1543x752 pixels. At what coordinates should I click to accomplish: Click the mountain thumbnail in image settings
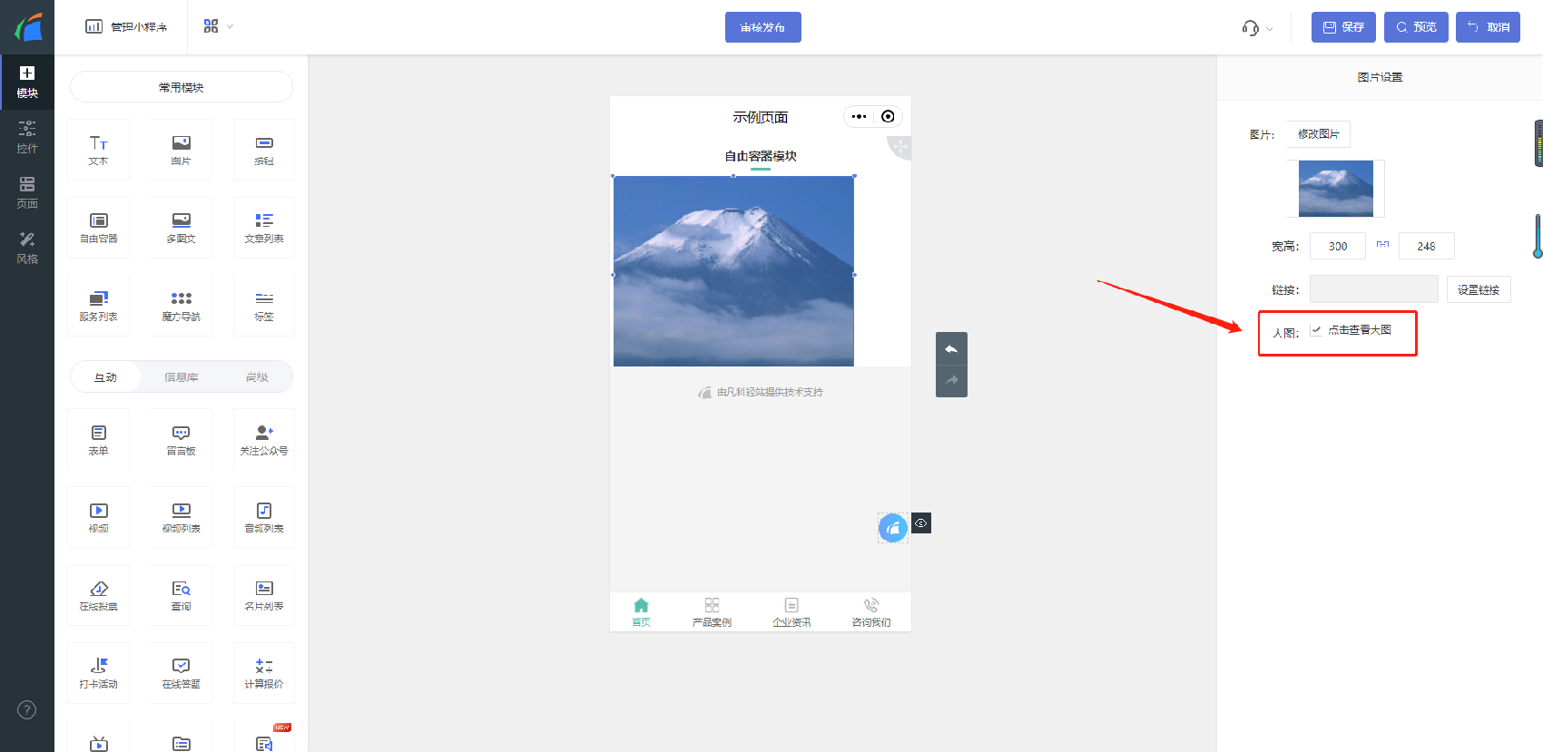point(1336,189)
